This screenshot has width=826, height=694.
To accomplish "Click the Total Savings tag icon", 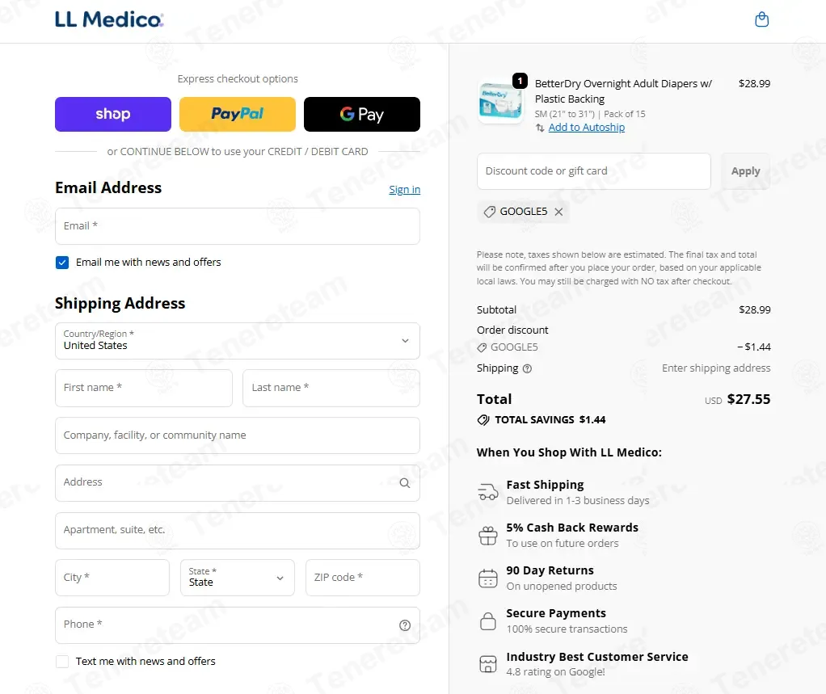I will 483,419.
